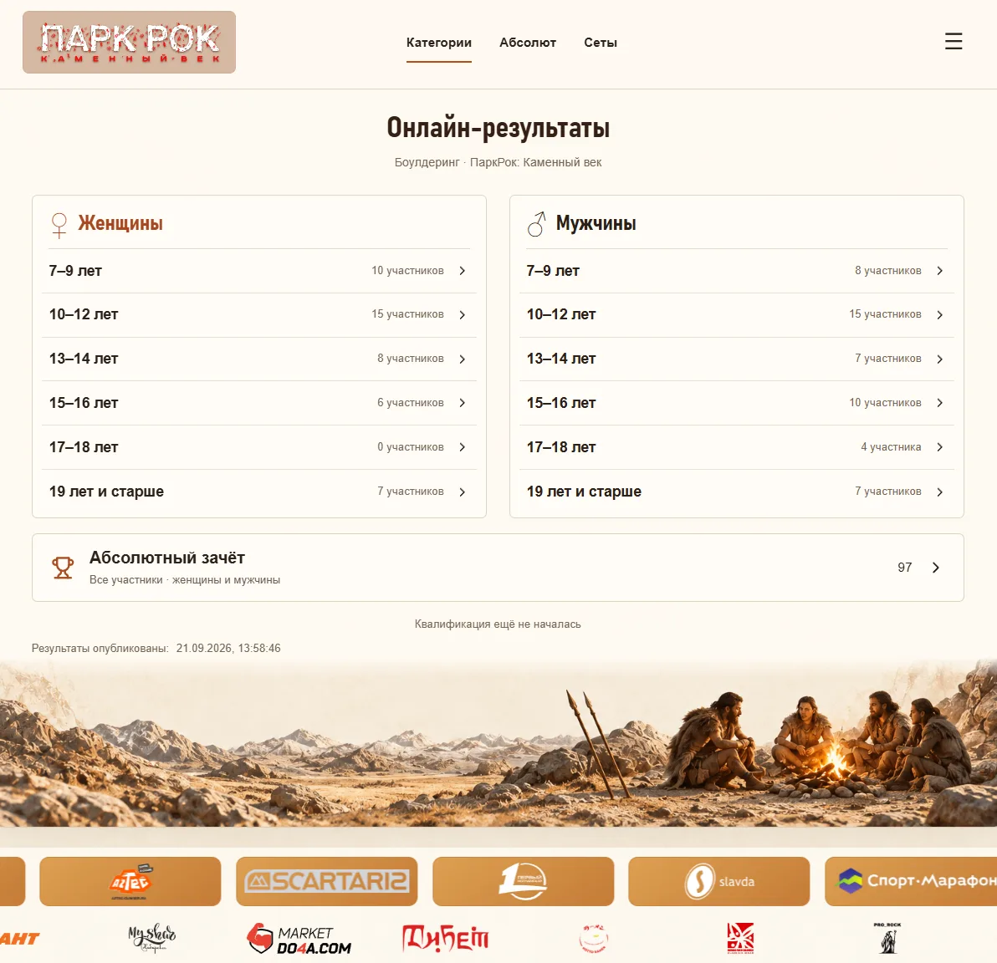Open women's 10–12 лет category
This screenshot has height=963, width=997.
tap(259, 314)
